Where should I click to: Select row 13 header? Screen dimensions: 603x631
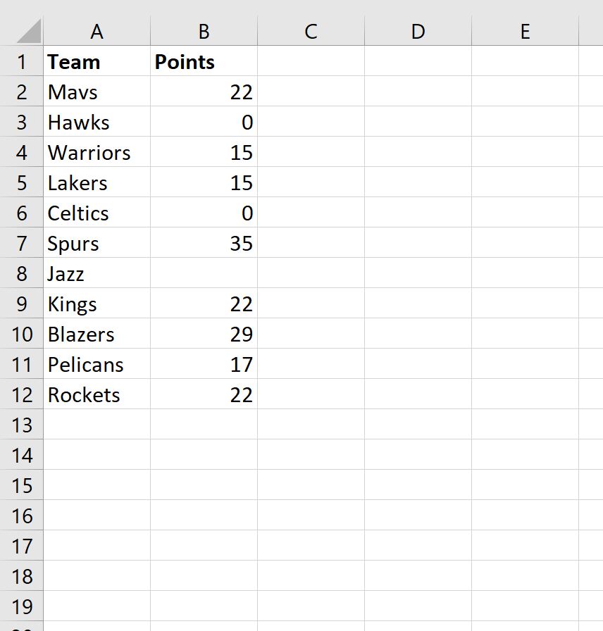pyautogui.click(x=21, y=425)
